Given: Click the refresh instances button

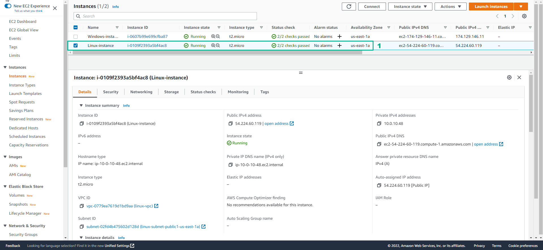Looking at the screenshot, I should point(349,6).
